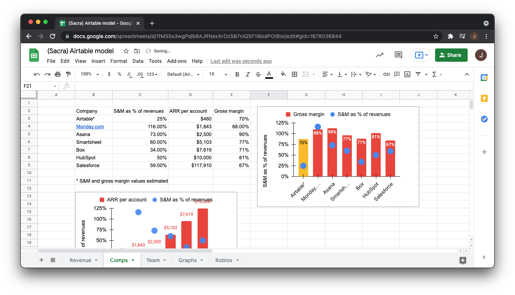Open the Insert menu
This screenshot has height=295, width=515.
pos(98,61)
